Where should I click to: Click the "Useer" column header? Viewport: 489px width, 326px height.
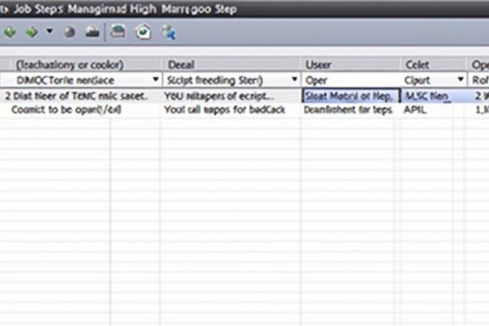point(318,64)
